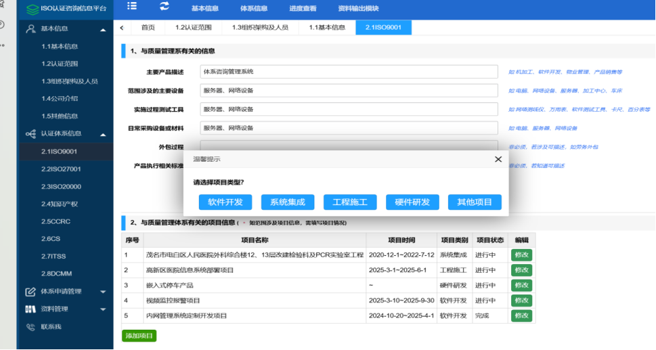Click the 认证体系信息 share-node icon
The image size is (656, 350).
(x=30, y=134)
